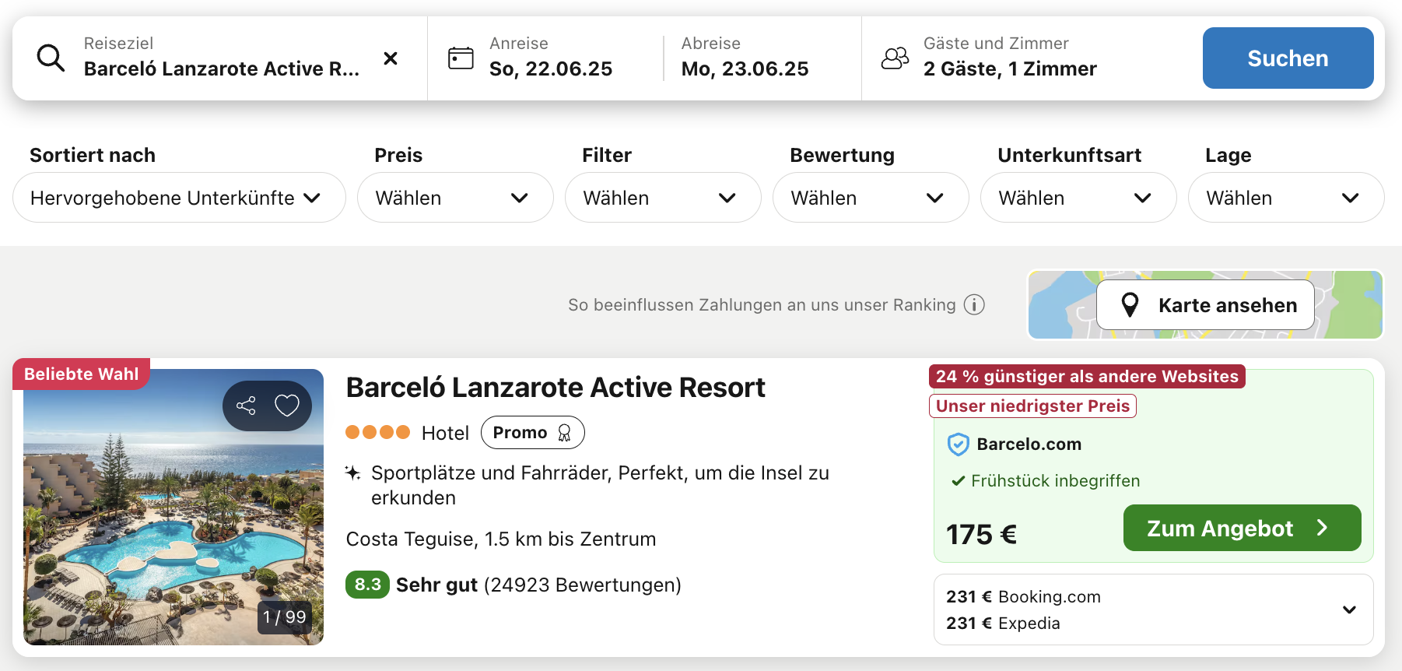Open the hotel photo gallery image
The width and height of the screenshot is (1402, 671).
tap(173, 507)
